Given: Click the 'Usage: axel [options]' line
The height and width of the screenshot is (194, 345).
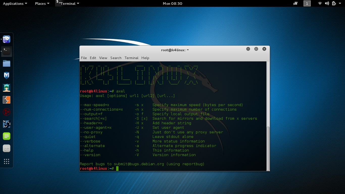Looking at the screenshot, I should click(x=127, y=96).
